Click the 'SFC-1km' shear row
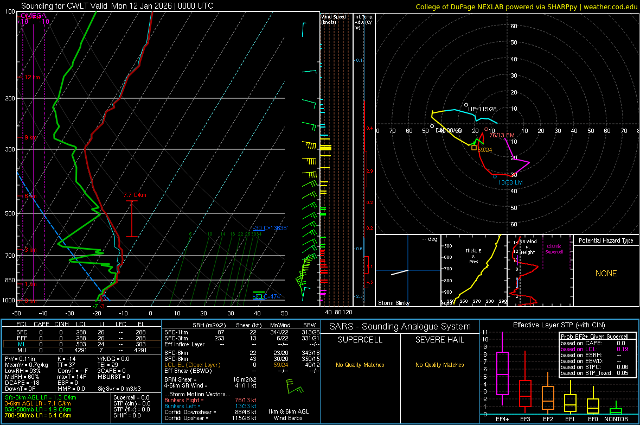Image resolution: width=640 pixels, height=425 pixels. tap(242, 332)
